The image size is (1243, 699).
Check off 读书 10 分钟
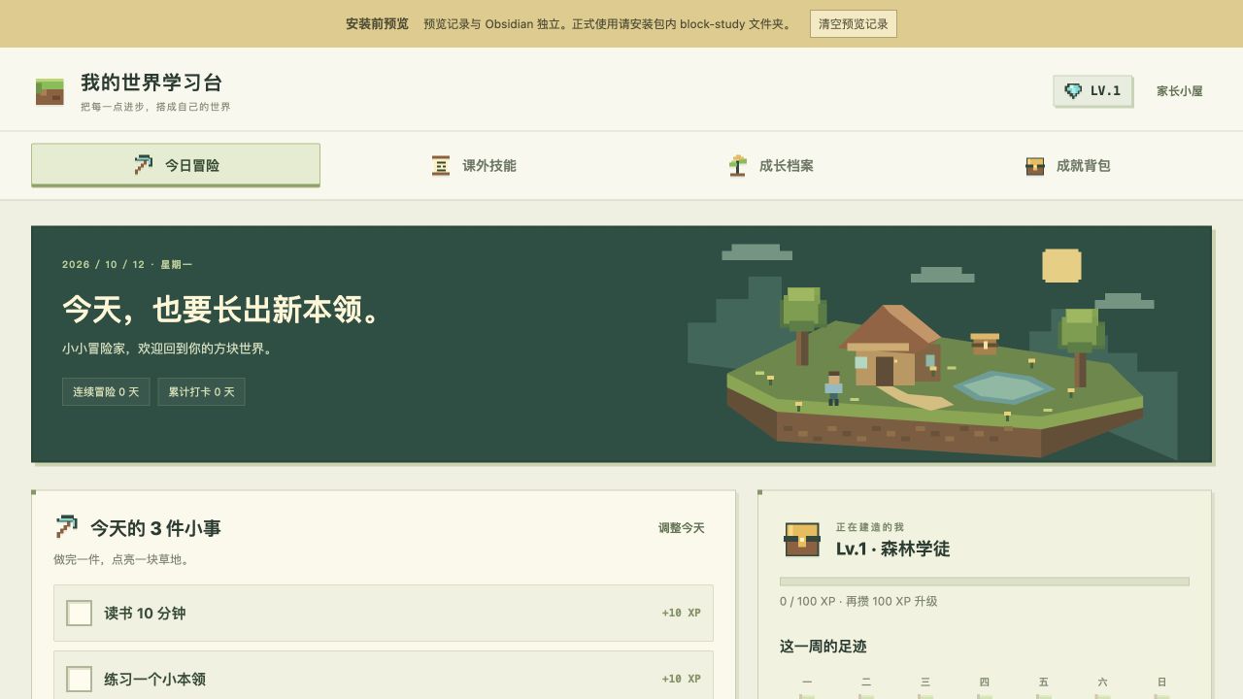80,614
